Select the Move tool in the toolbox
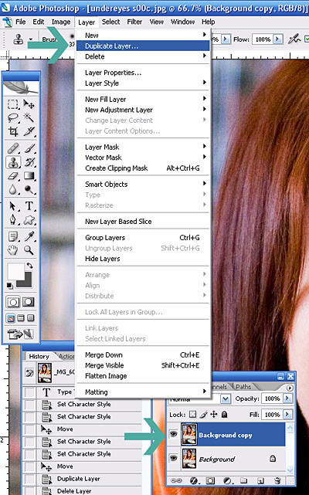Viewport: 309px width, 495px height. (29, 103)
